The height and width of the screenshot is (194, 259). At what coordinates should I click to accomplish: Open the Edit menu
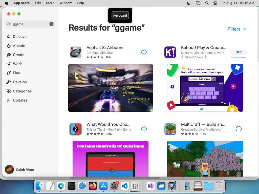click(38, 3)
